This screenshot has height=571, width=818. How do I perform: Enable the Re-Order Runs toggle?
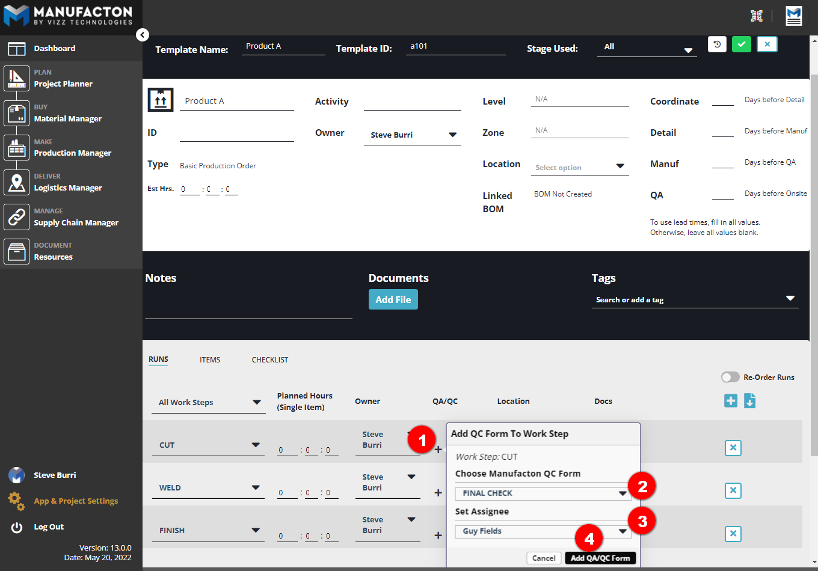730,377
